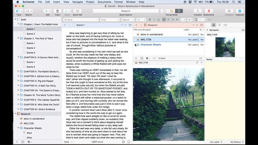This screenshot has width=258, height=145.
Task: Add new document in binder footer
Action: [17, 142]
